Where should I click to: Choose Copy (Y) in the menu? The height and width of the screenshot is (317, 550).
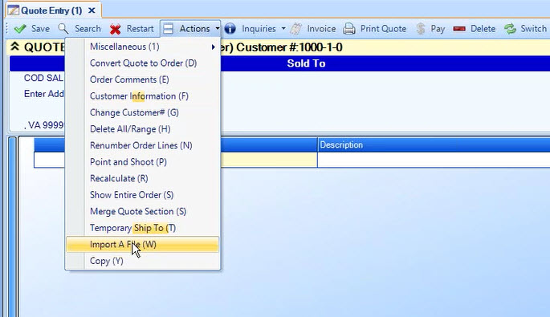coord(107,261)
